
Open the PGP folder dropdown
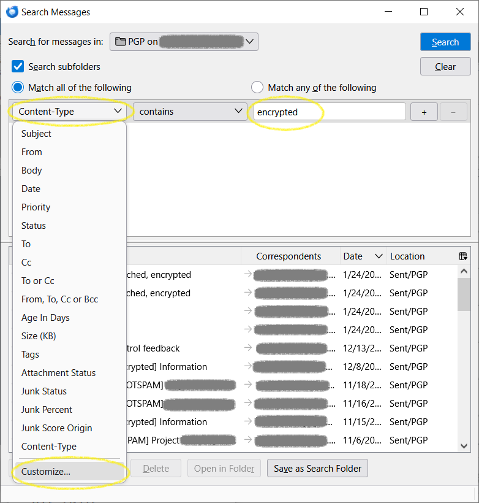(184, 42)
